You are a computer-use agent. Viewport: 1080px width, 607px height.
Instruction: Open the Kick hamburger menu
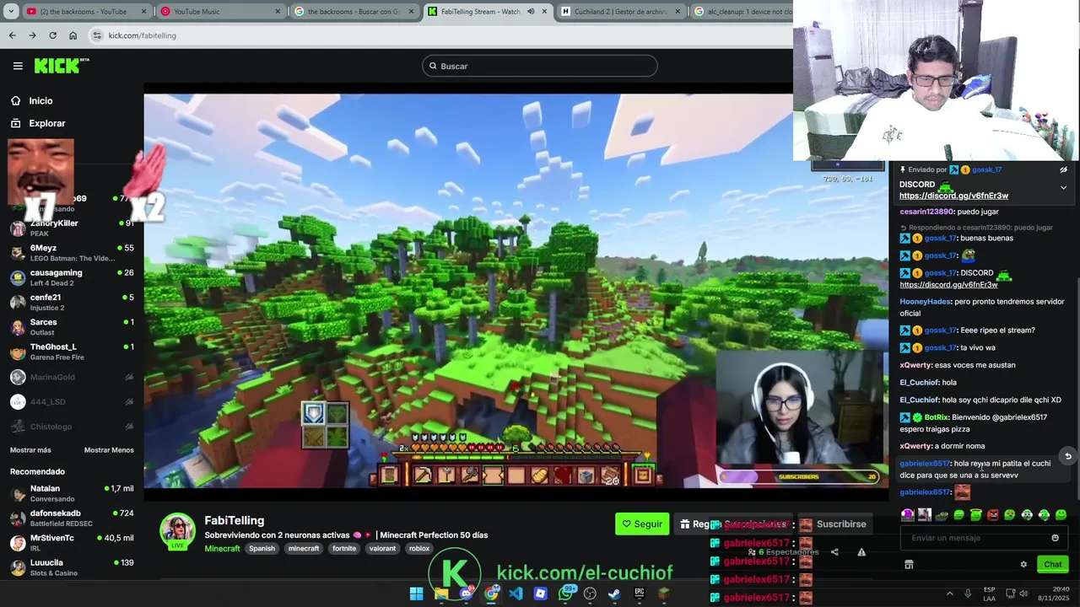coord(18,66)
